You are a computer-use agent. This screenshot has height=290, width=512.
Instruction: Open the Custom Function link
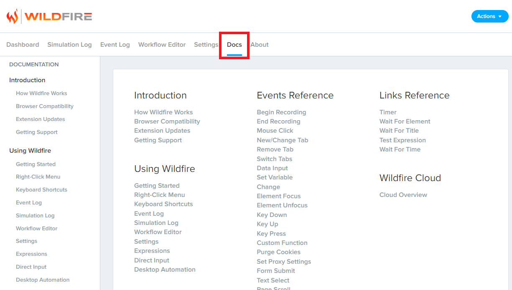(282, 243)
